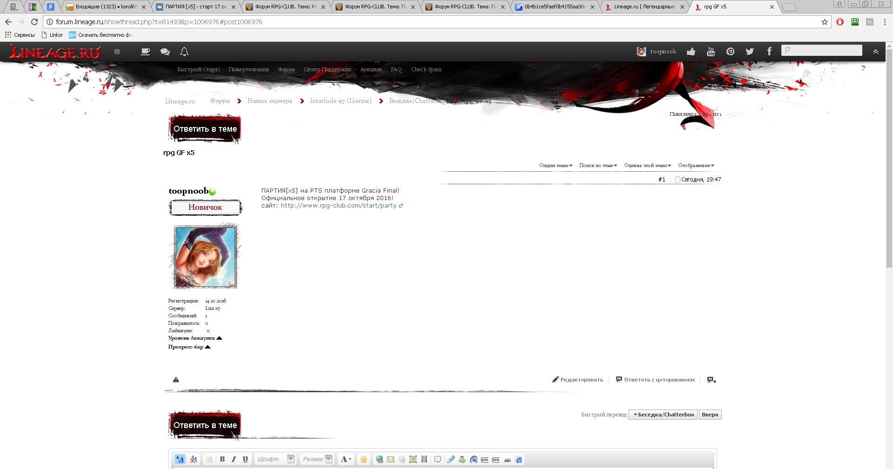The width and height of the screenshot is (893, 469).
Task: Click toopnoob's green online status indicator
Action: 212,191
